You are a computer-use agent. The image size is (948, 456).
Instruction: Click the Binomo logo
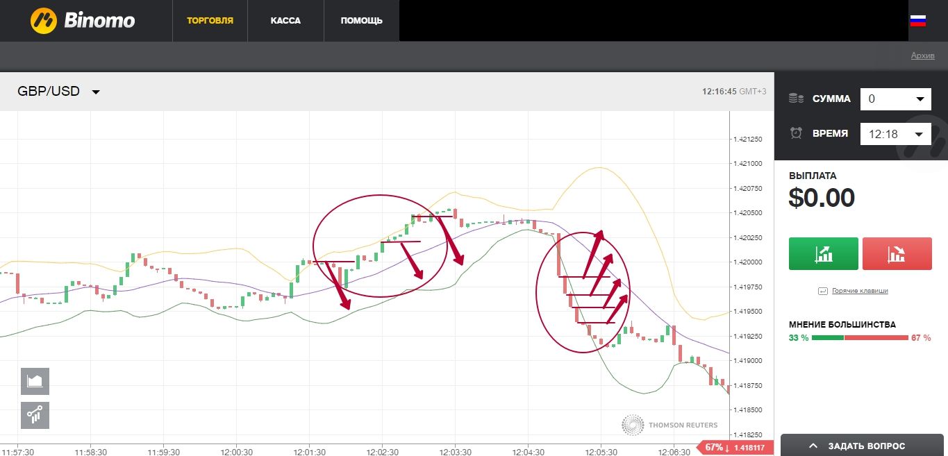point(83,20)
